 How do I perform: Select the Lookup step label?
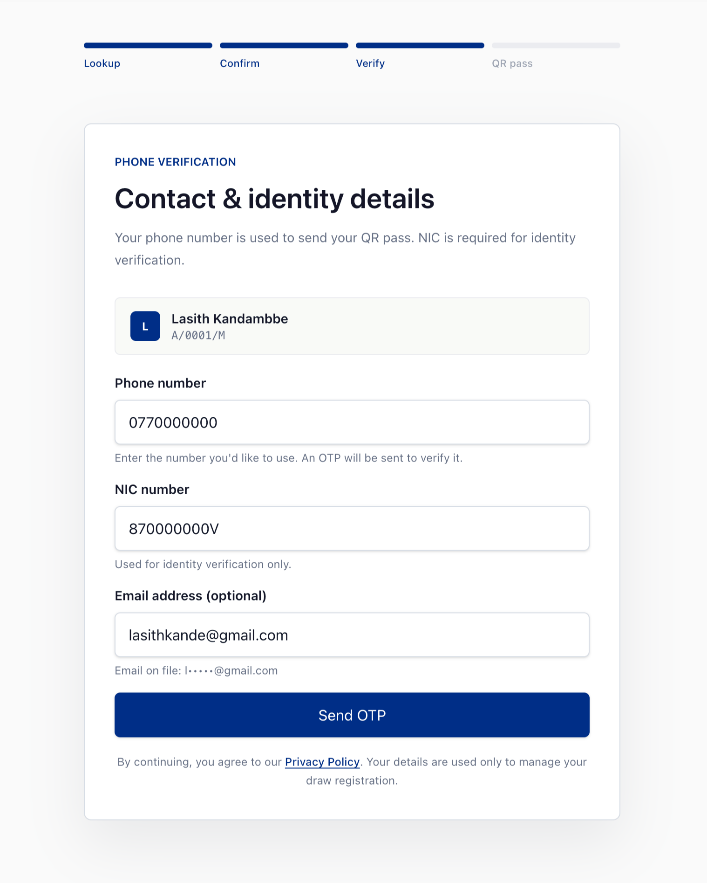102,63
